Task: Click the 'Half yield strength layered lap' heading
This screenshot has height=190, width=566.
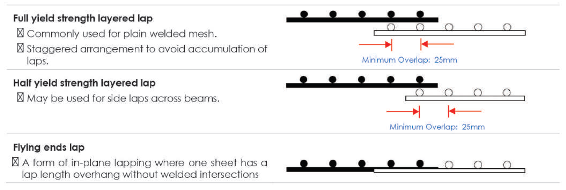Action: 84,83
